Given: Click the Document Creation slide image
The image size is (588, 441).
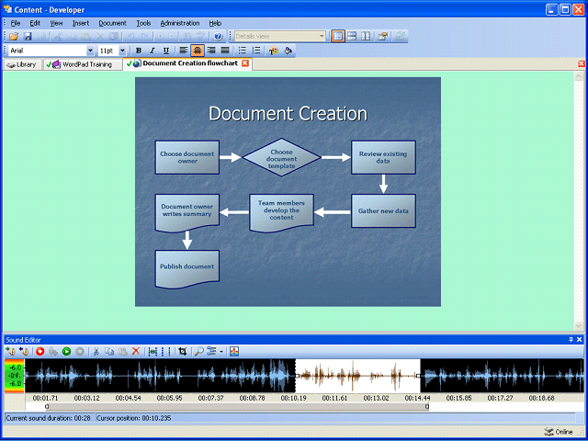Looking at the screenshot, I should (288, 192).
